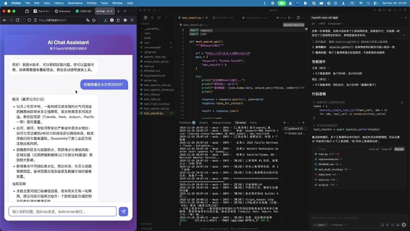Open the Bookmarks menu in menu bar
Image resolution: width=410 pixels, height=231 pixels.
75,3
